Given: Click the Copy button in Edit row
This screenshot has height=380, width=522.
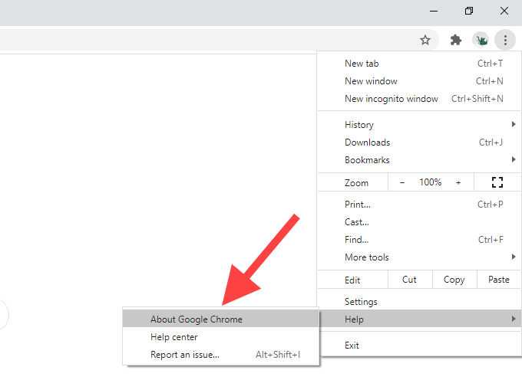Looking at the screenshot, I should (454, 280).
